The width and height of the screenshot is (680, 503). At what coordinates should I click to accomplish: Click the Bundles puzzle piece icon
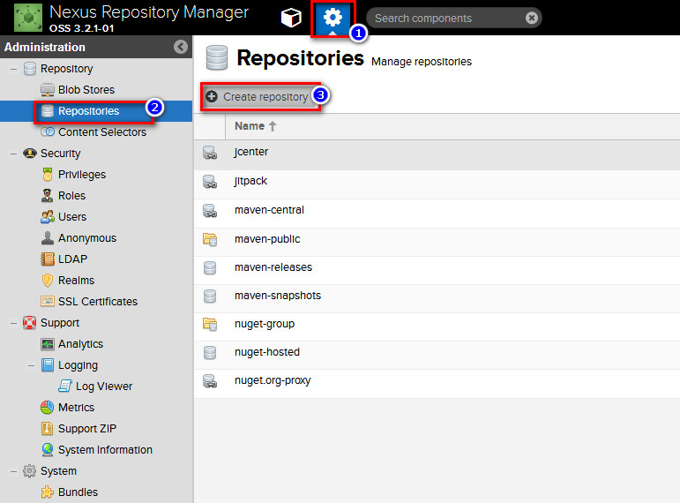tap(48, 492)
